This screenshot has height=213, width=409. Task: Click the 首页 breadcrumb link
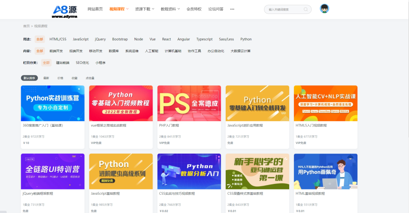26,26
